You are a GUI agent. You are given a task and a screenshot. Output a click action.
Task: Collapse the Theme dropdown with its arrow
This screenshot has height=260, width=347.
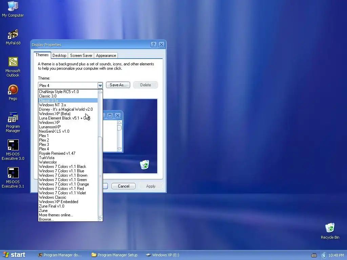(100, 85)
